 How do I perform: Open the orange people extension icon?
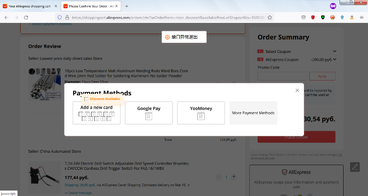pyautogui.click(x=352, y=17)
